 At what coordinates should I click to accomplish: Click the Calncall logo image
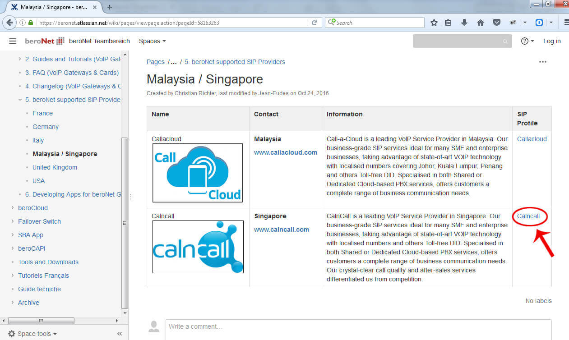point(198,247)
